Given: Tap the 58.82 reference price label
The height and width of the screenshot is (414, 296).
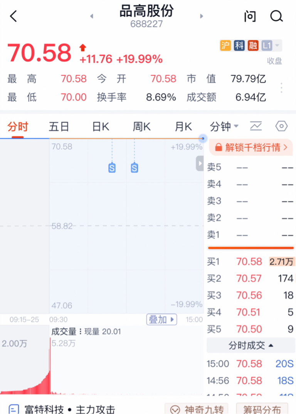Looking at the screenshot, I should [x=62, y=226].
